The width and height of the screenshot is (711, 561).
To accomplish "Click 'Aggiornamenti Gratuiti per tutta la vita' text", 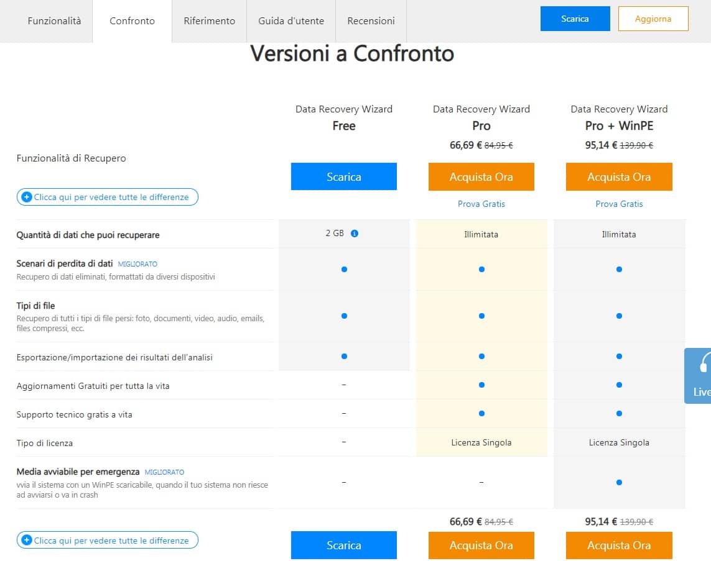I will tap(93, 386).
